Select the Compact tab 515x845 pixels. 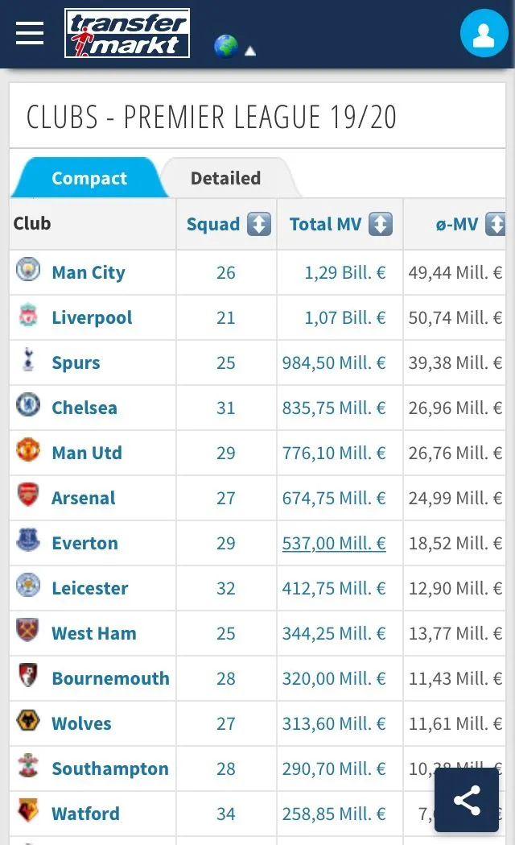(89, 178)
